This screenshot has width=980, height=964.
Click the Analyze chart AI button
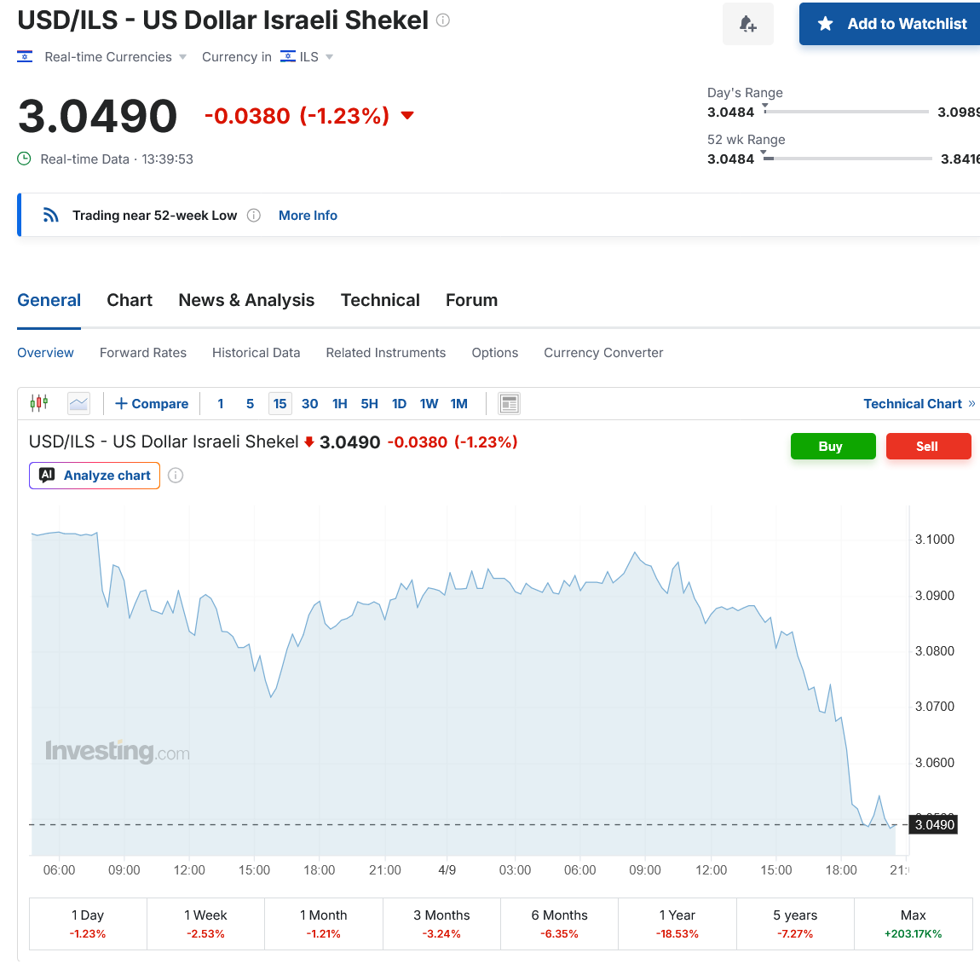click(95, 475)
